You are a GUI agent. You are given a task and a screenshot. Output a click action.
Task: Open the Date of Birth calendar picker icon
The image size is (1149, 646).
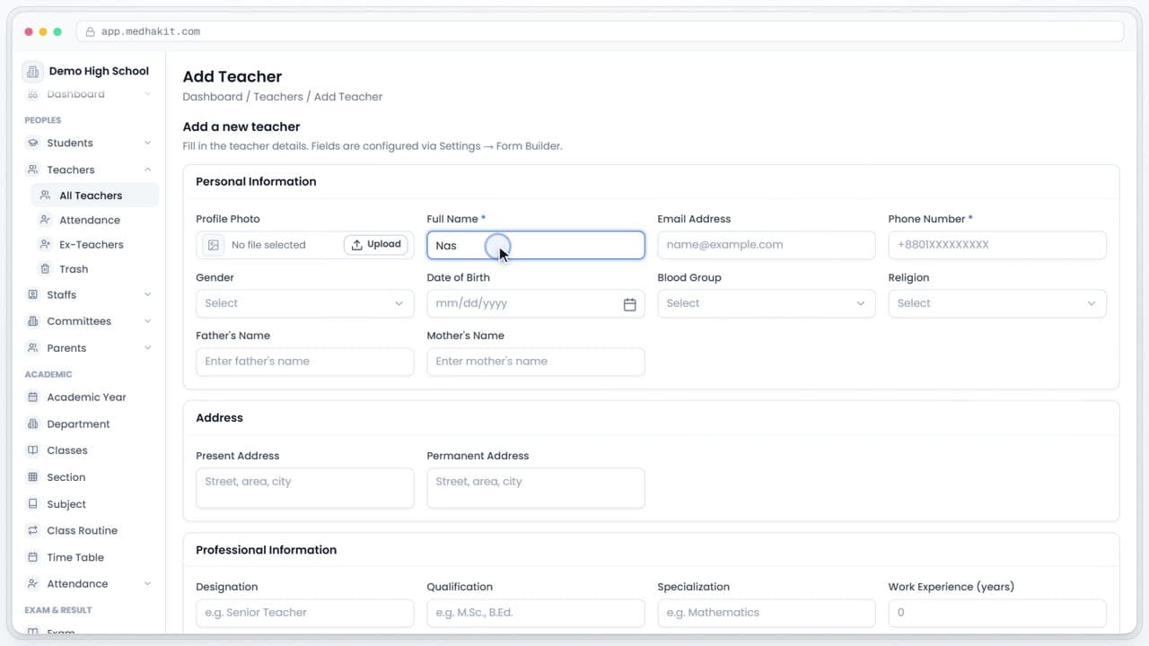629,304
